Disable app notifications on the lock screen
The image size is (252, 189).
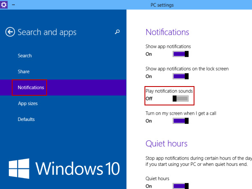(181, 76)
